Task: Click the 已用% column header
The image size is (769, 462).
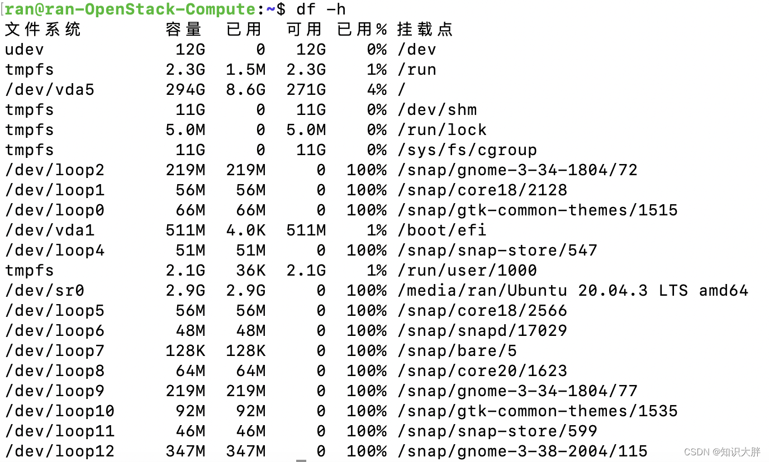Action: point(362,29)
